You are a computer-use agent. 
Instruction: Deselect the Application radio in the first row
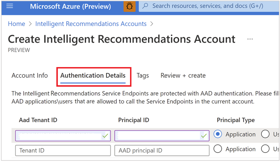218,134
